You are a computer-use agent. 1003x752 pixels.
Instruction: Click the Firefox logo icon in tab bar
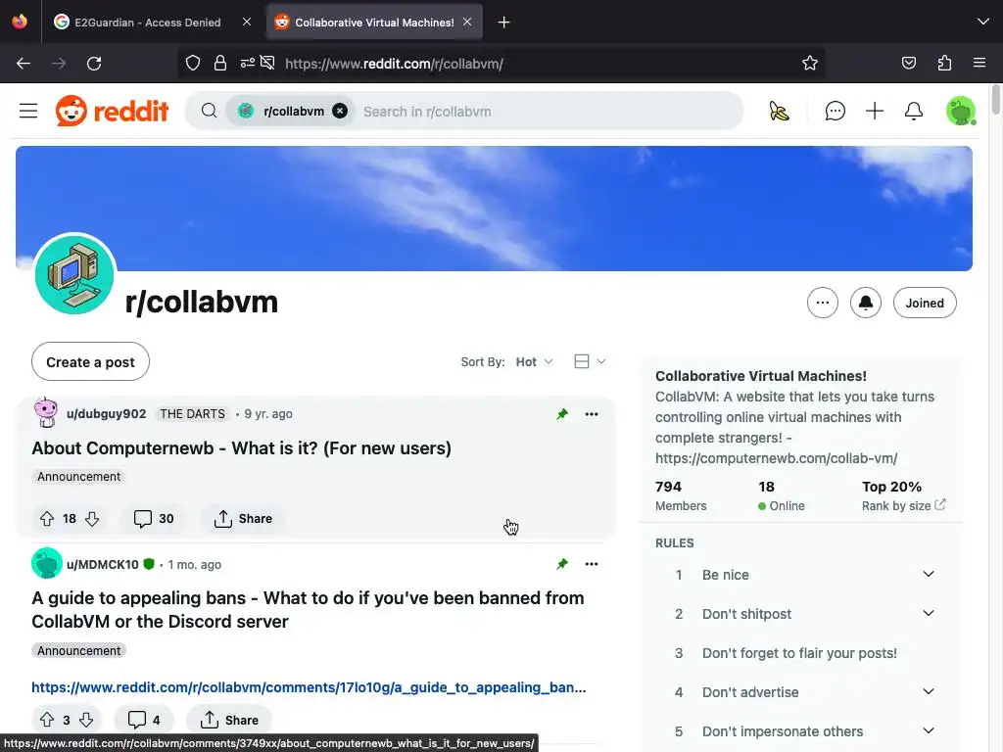pos(20,22)
